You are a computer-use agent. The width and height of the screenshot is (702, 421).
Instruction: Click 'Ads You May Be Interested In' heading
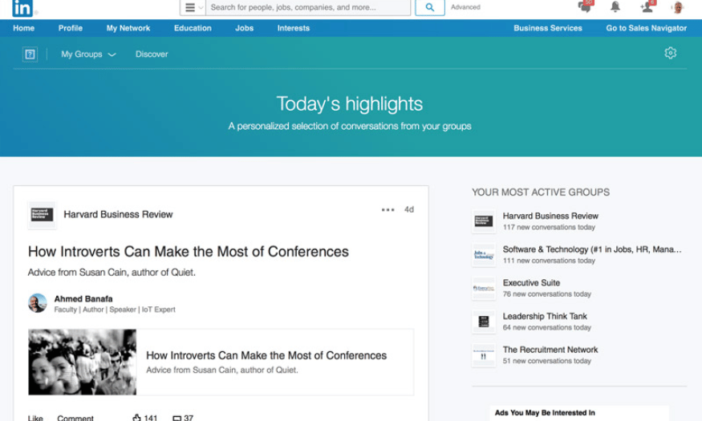click(545, 413)
